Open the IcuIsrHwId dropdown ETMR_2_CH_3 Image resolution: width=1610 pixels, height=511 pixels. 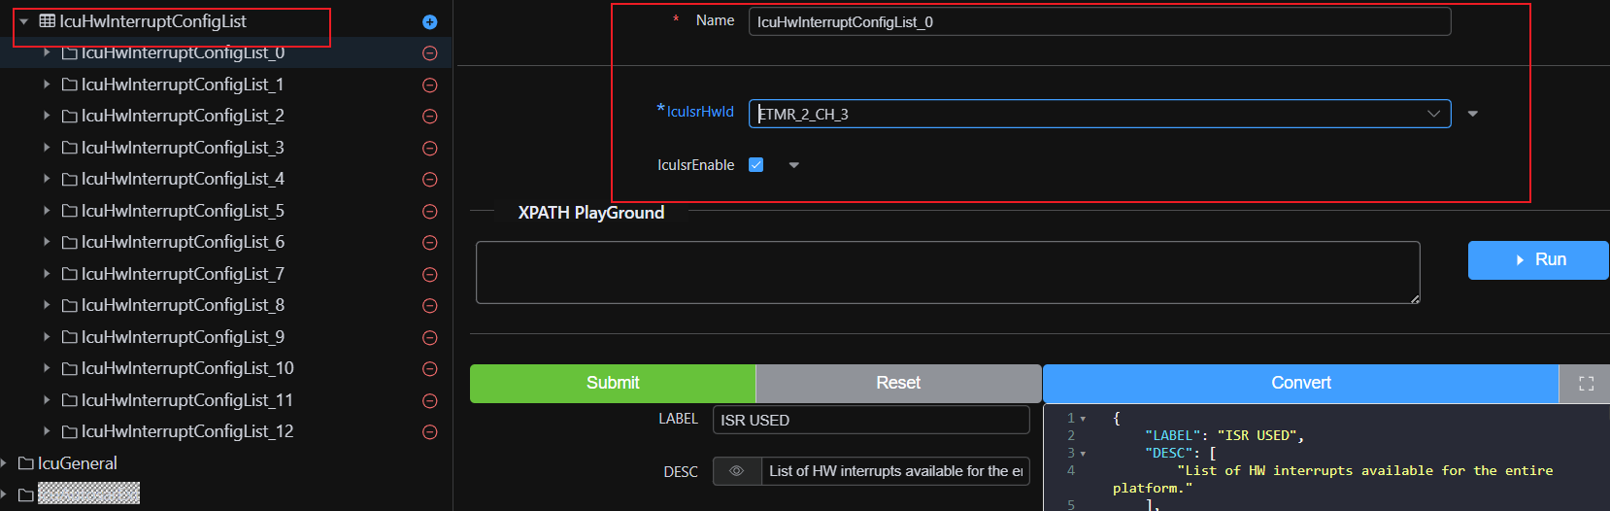(1099, 114)
